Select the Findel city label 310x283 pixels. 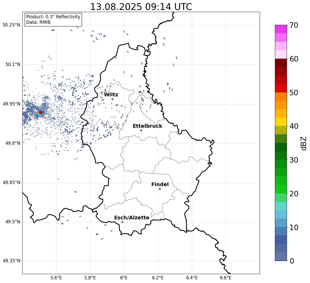pos(160,185)
